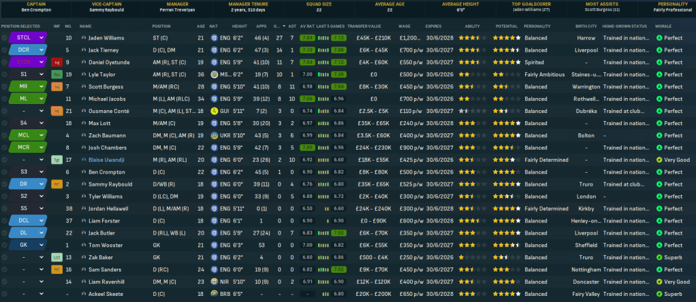Click Daniel Oyetunde's red injury status icon

click(57, 62)
